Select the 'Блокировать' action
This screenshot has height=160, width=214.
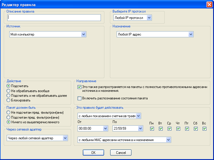[8, 100]
